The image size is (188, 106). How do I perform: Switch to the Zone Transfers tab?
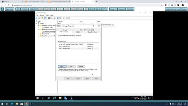(92, 32)
